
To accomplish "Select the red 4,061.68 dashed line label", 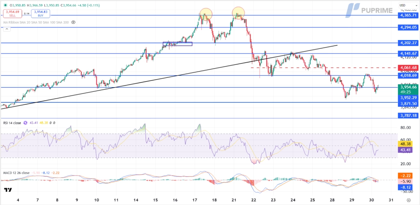I will (407, 68).
